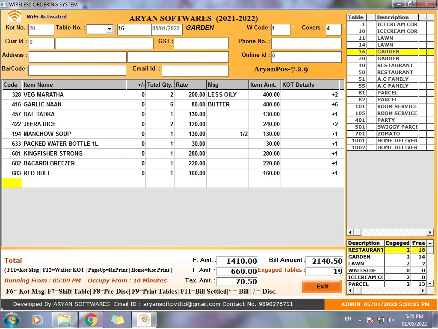Click the BarCode input field

(77, 70)
